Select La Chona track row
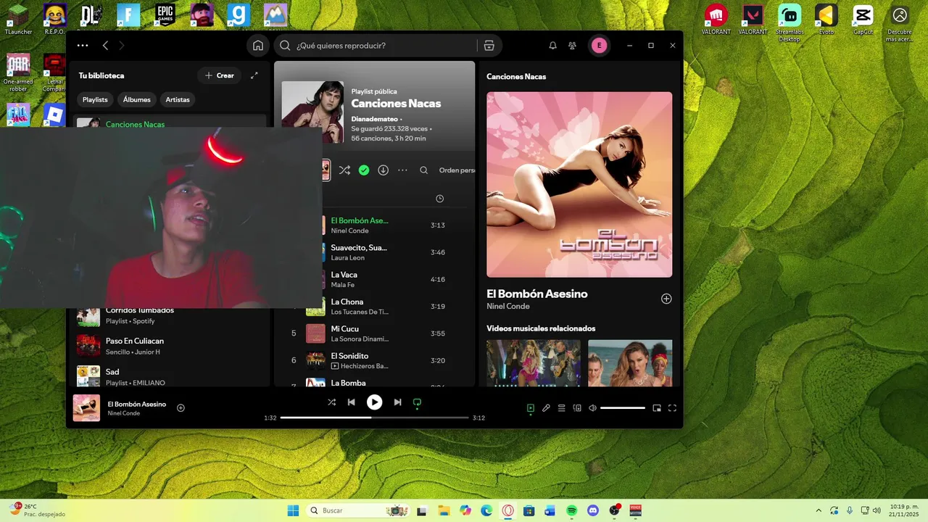The height and width of the screenshot is (522, 928). click(x=374, y=307)
